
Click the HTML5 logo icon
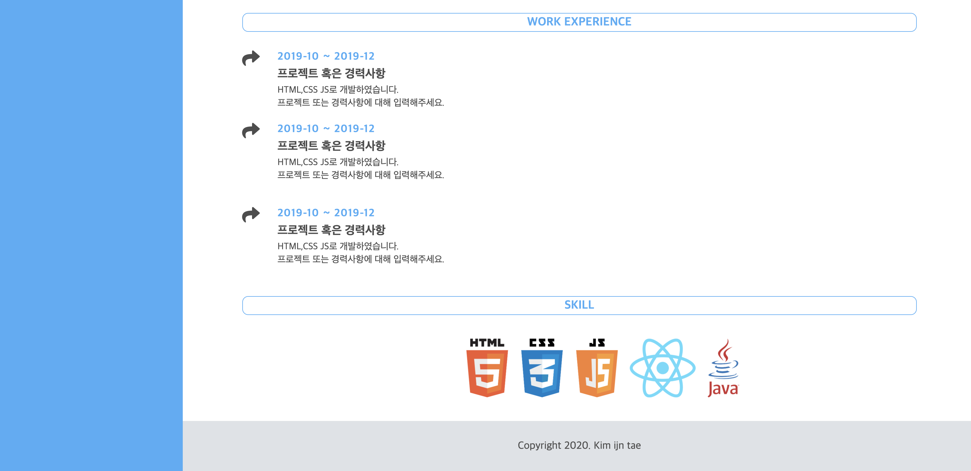click(x=487, y=368)
